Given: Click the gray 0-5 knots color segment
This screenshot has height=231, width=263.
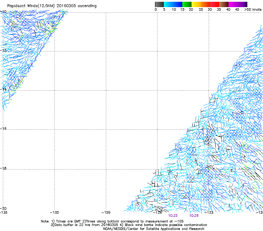Looking at the screenshot, I should 159,4.
